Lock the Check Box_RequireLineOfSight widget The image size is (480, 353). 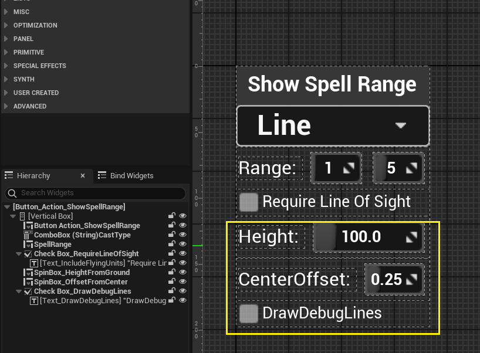pos(172,253)
